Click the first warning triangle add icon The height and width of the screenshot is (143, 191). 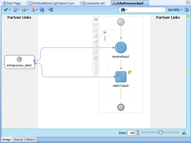click(96, 36)
